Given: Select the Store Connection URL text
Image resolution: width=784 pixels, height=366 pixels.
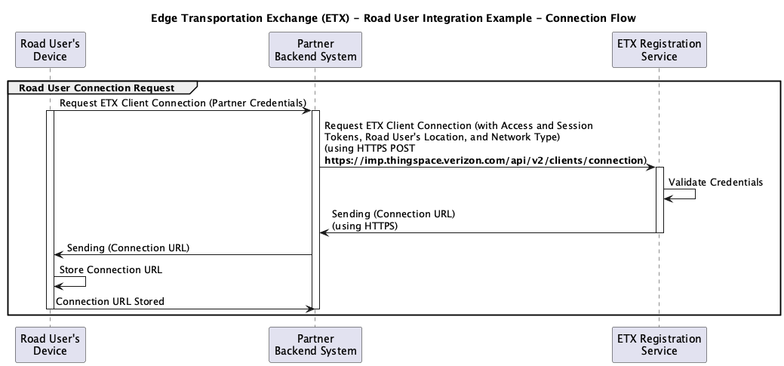Looking at the screenshot, I should coord(110,270).
